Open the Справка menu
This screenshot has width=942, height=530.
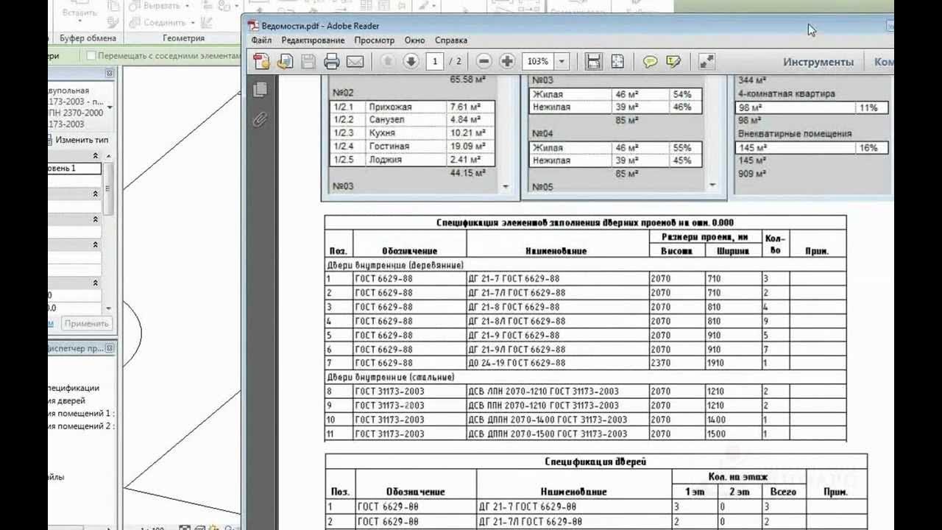(x=451, y=40)
